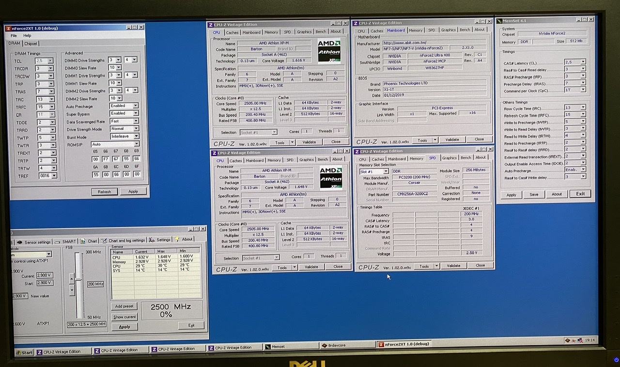The height and width of the screenshot is (367, 620).
Task: Select the DRAM tab in nForce2XT
Action: [15, 43]
